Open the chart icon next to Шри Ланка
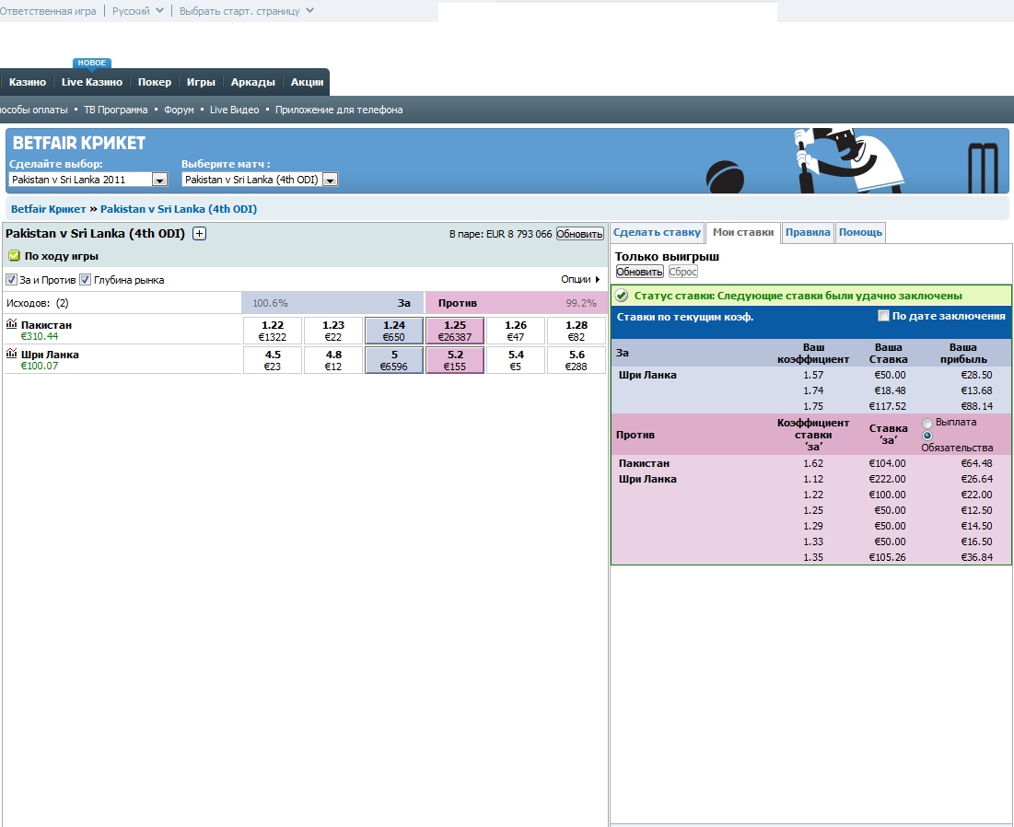Image resolution: width=1014 pixels, height=827 pixels. (12, 354)
